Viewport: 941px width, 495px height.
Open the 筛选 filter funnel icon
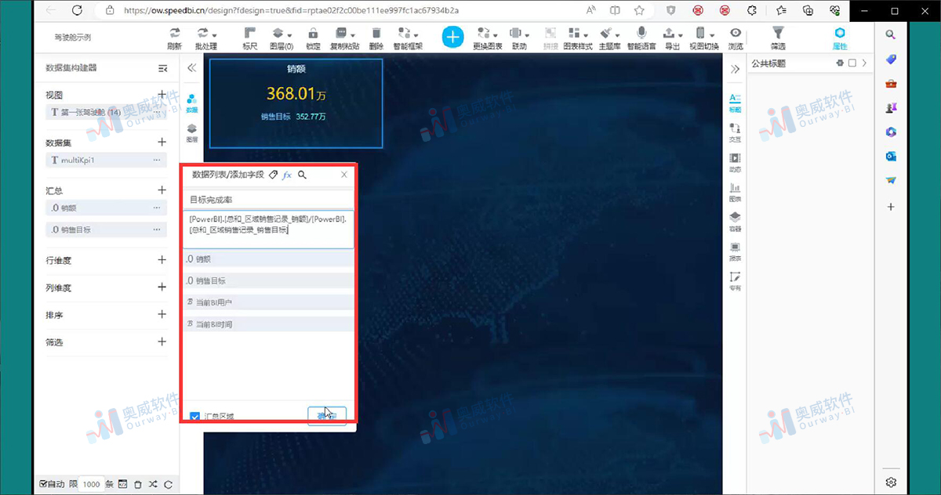coord(777,36)
